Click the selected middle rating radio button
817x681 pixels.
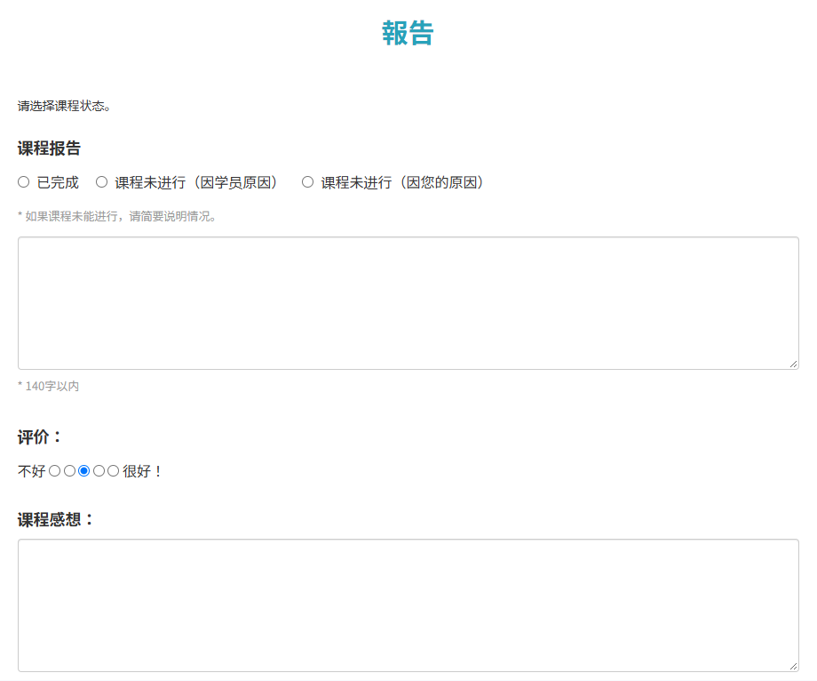coord(83,471)
